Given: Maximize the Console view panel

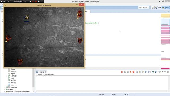Looking at the screenshot, I should coord(168,72).
